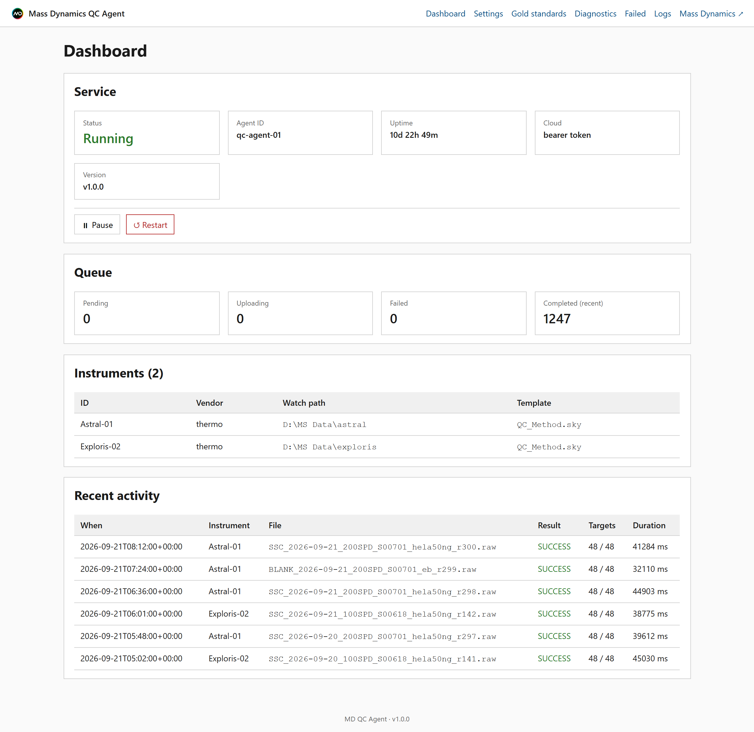Click the file name ending r297.raw

click(x=382, y=636)
